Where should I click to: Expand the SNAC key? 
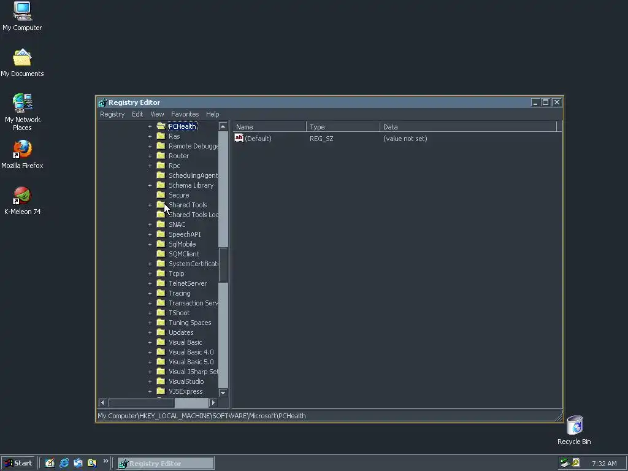(x=150, y=224)
